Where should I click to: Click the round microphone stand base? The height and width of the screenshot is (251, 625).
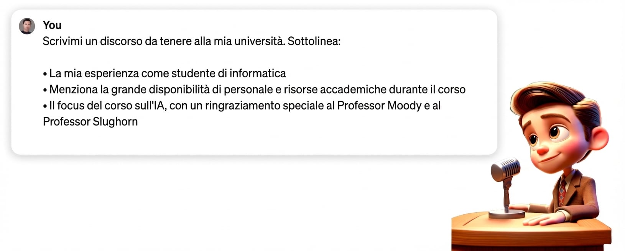507,214
